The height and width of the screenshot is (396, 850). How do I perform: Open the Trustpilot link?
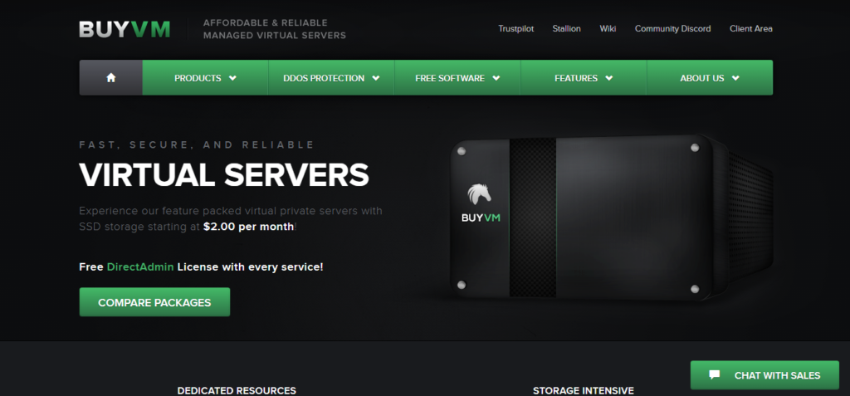(516, 29)
